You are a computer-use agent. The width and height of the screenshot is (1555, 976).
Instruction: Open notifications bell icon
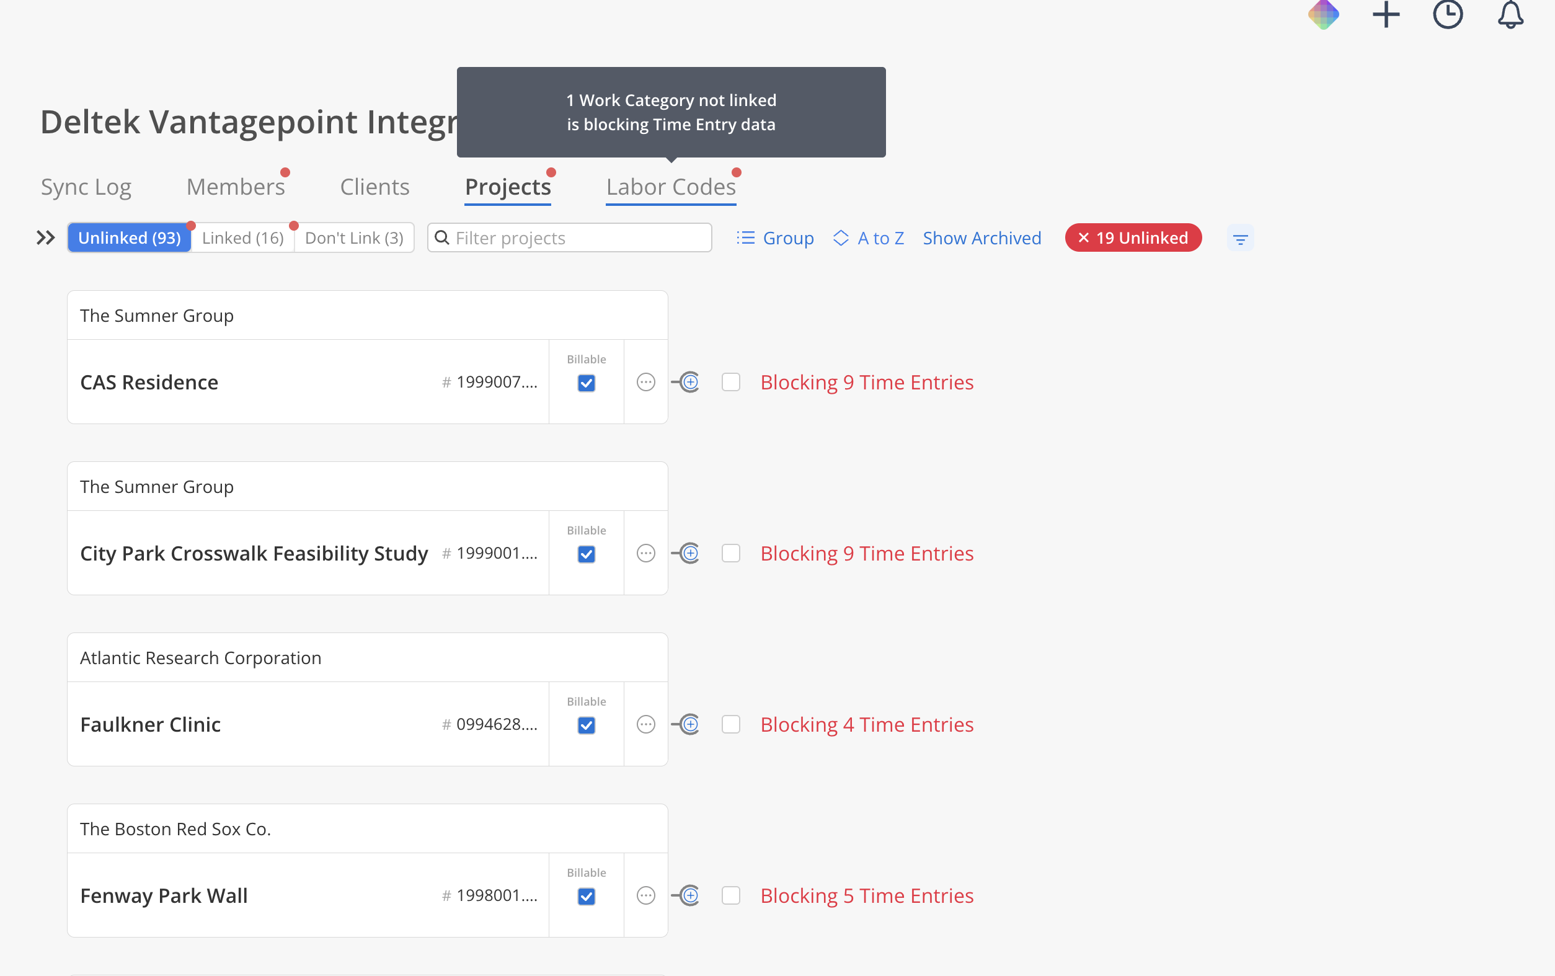(1510, 14)
